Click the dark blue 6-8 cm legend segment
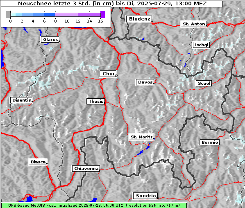This screenshot has width=245, height=208. 50,15
